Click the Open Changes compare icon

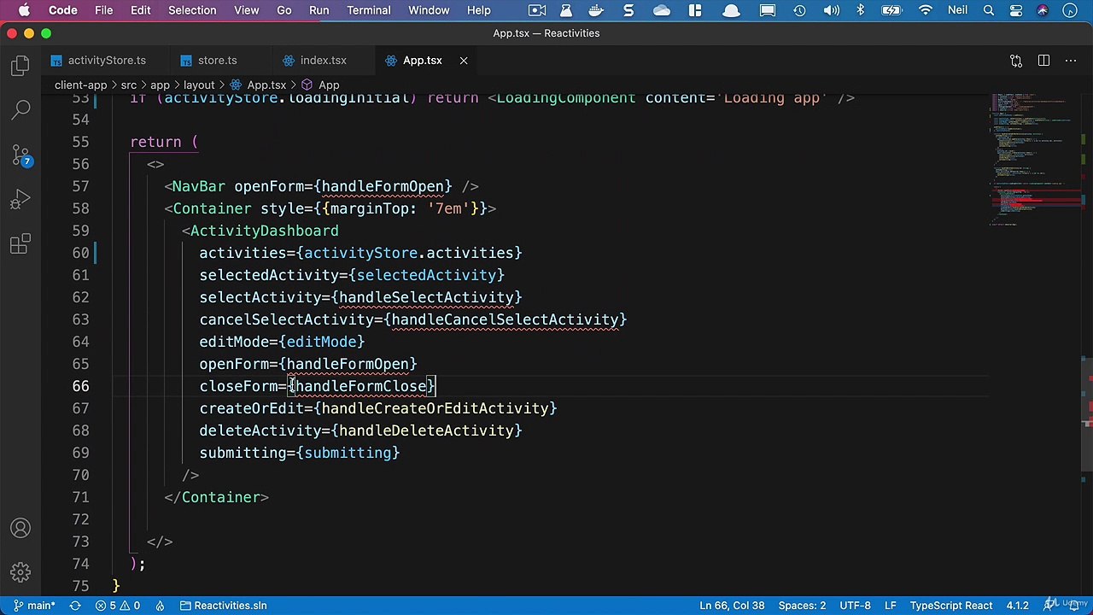pyautogui.click(x=1016, y=61)
